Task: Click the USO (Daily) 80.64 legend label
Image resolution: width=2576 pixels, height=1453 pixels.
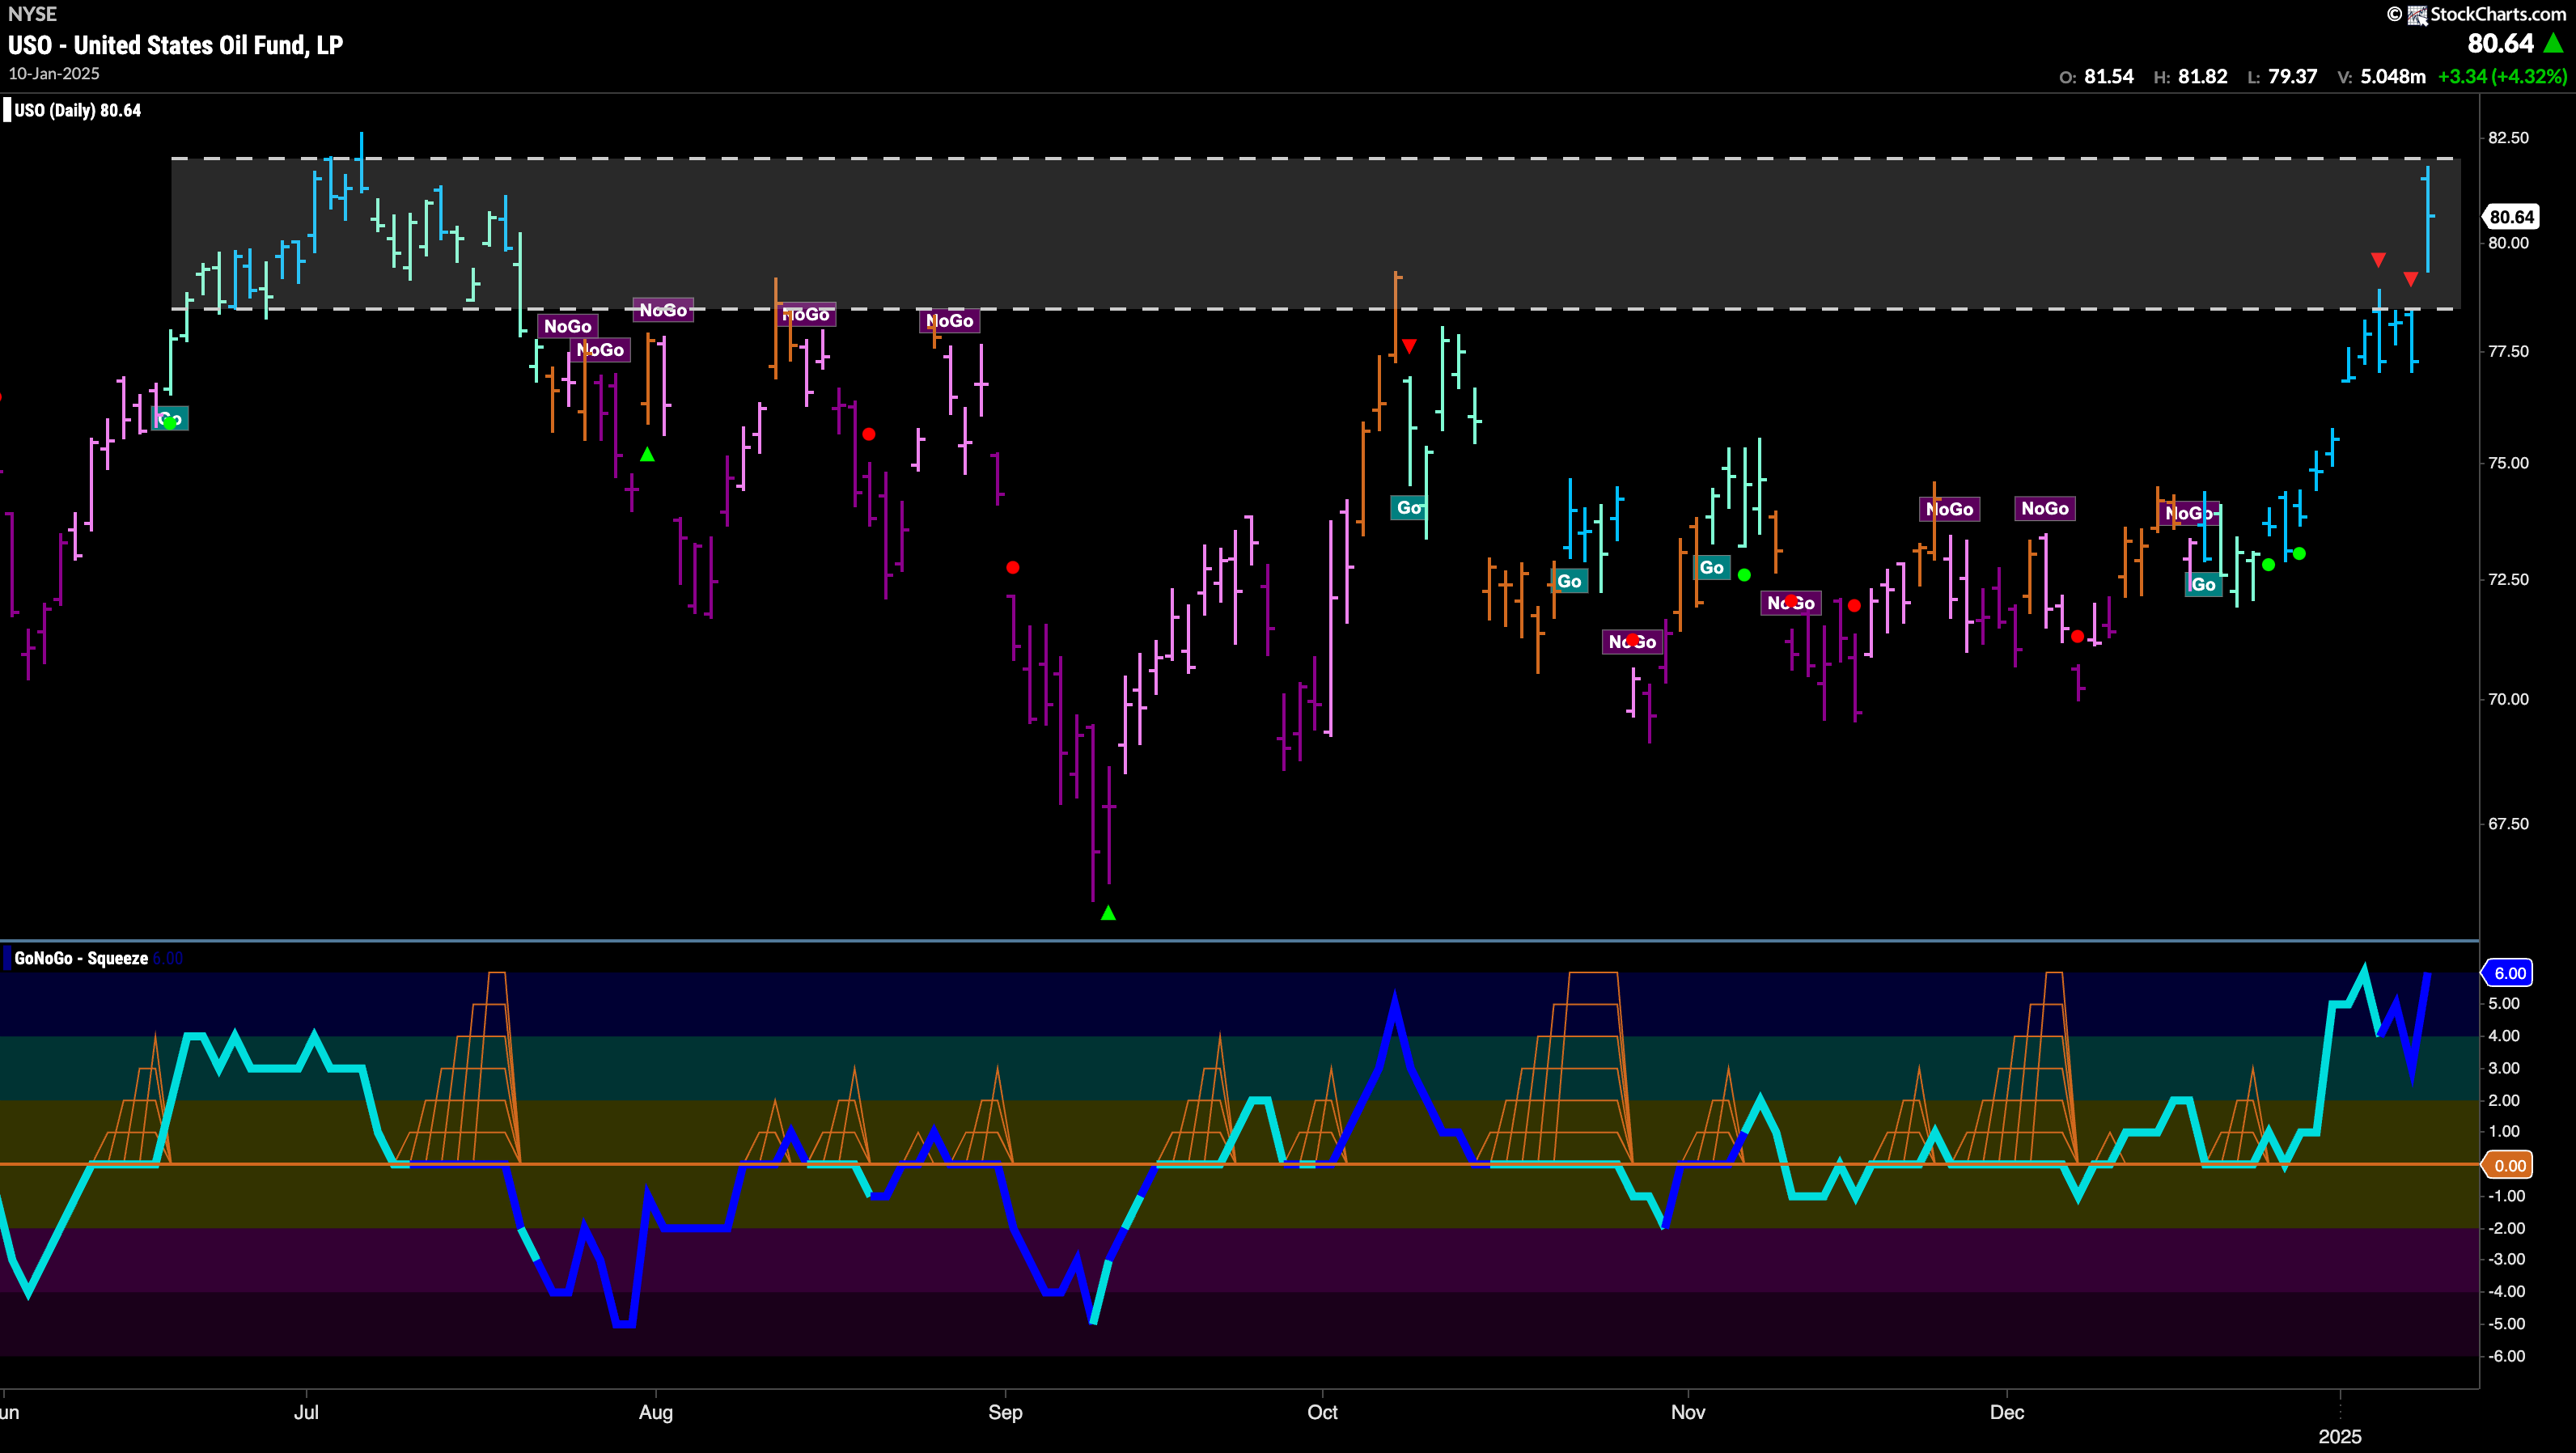Action: click(x=78, y=111)
